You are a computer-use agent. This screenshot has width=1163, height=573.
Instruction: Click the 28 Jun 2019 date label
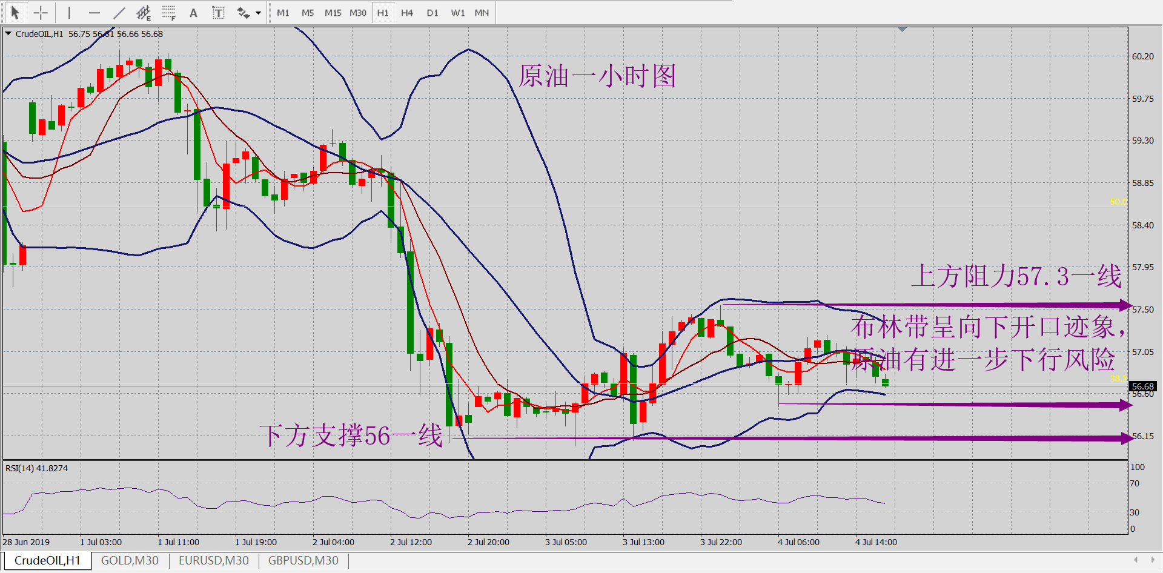tap(27, 542)
